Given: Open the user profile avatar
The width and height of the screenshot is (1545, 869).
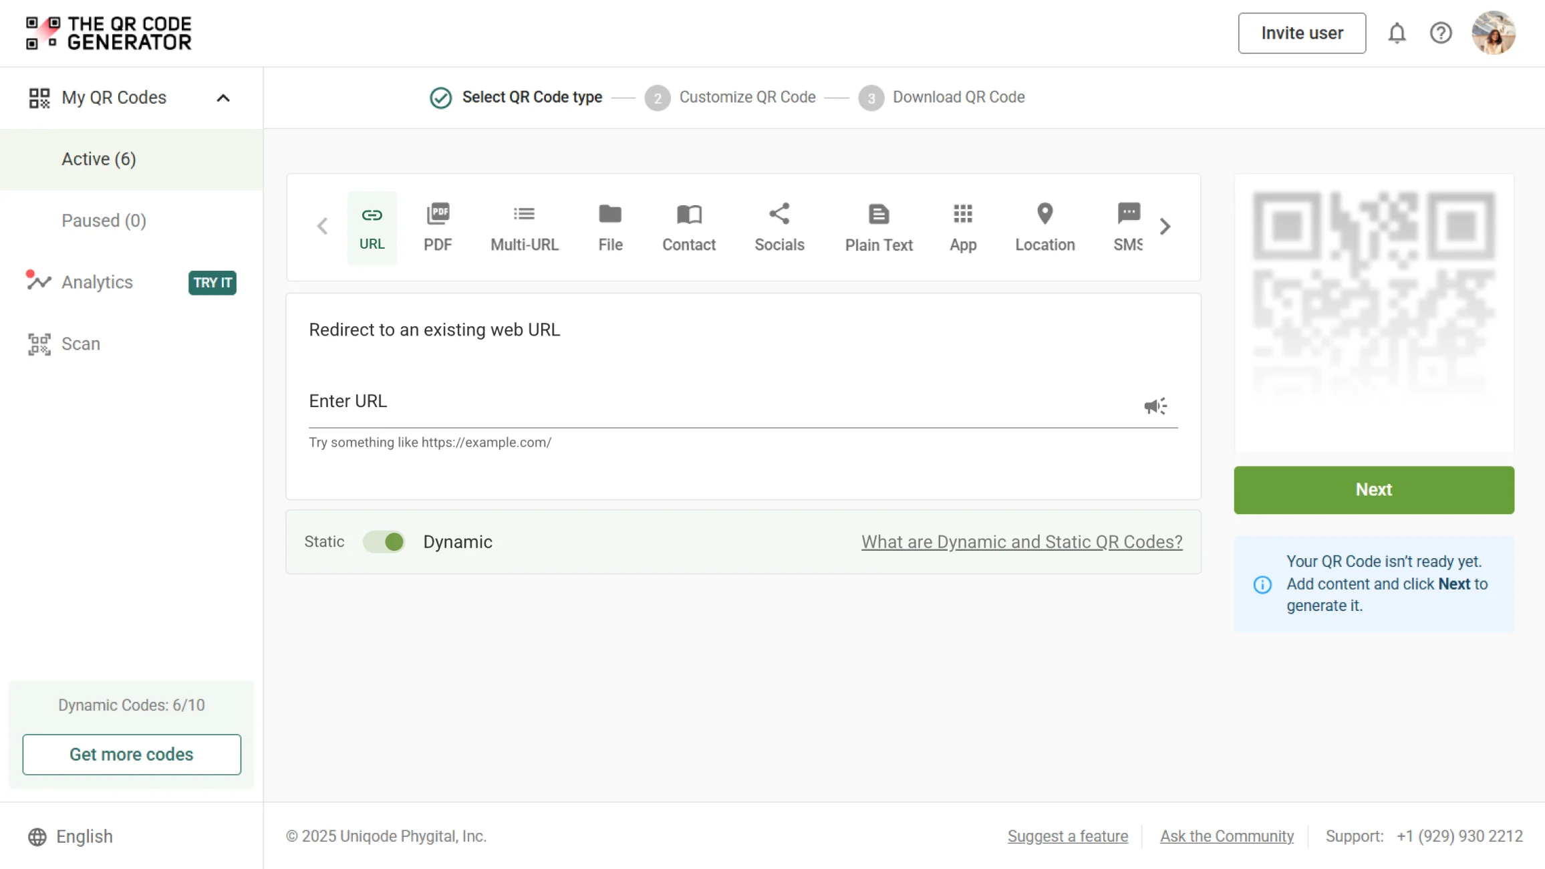Looking at the screenshot, I should 1493,33.
